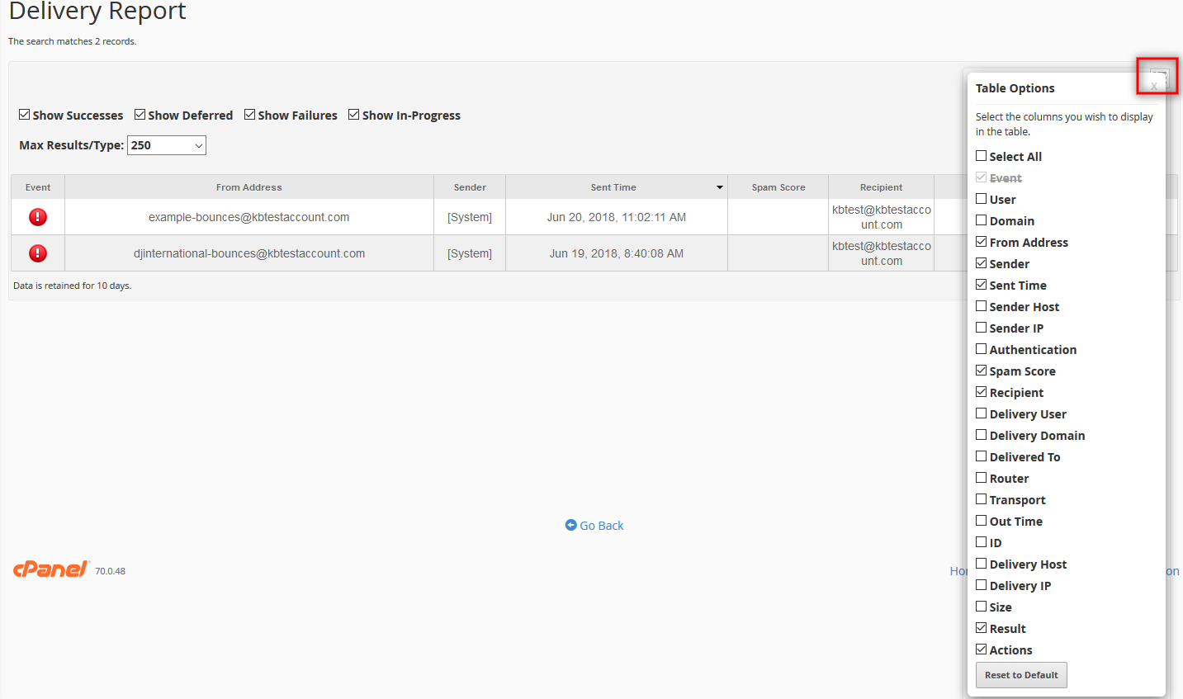This screenshot has width=1183, height=699.
Task: Click the cPanel logo
Action: point(50,569)
